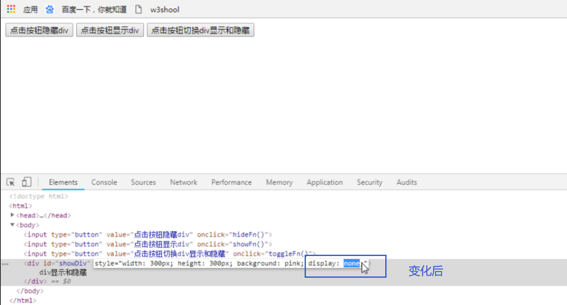This screenshot has height=305, width=567.
Task: Switch to the Security tab
Action: click(x=369, y=182)
